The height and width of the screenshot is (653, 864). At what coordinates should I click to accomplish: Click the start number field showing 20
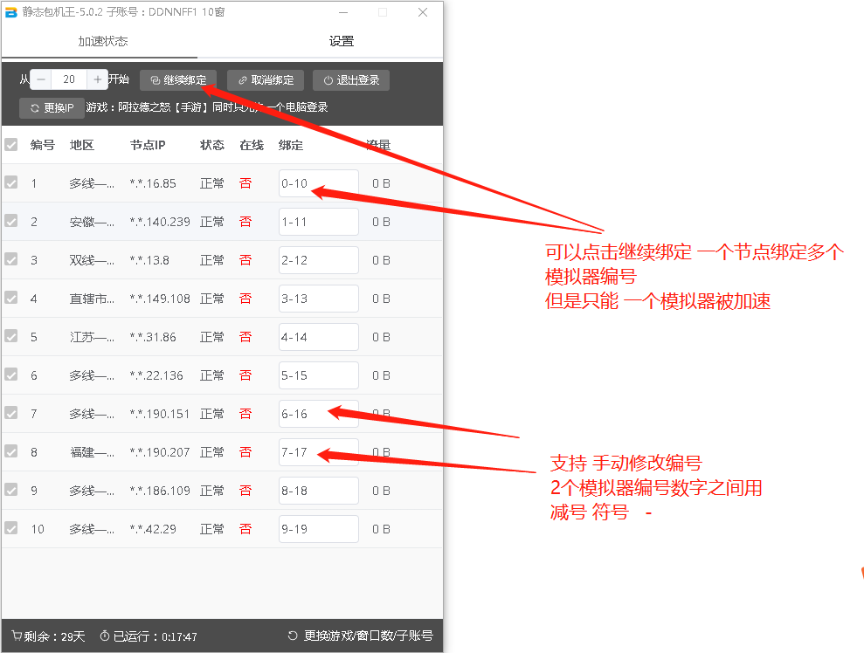pyautogui.click(x=69, y=79)
